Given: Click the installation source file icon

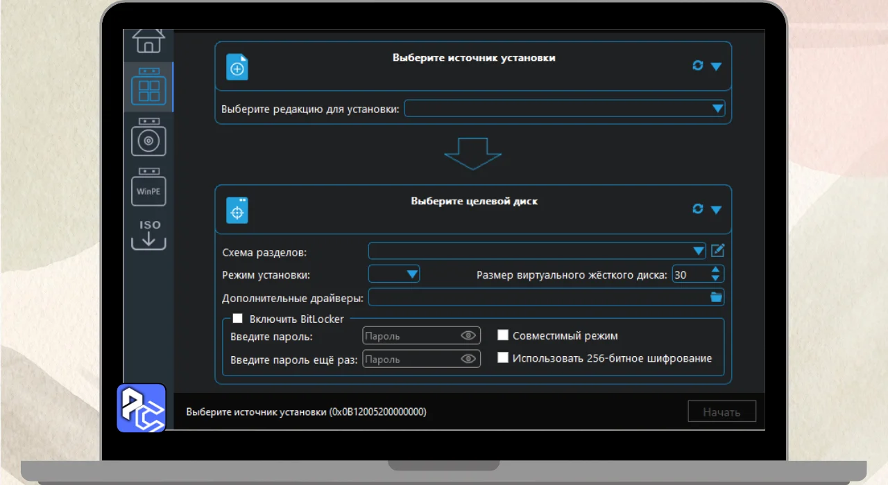Looking at the screenshot, I should pos(237,68).
